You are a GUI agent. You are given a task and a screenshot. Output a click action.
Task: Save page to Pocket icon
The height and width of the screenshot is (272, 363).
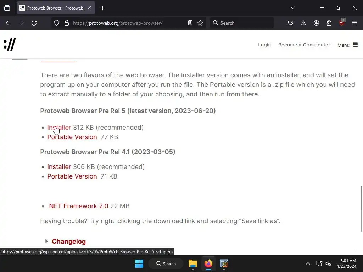tap(291, 23)
